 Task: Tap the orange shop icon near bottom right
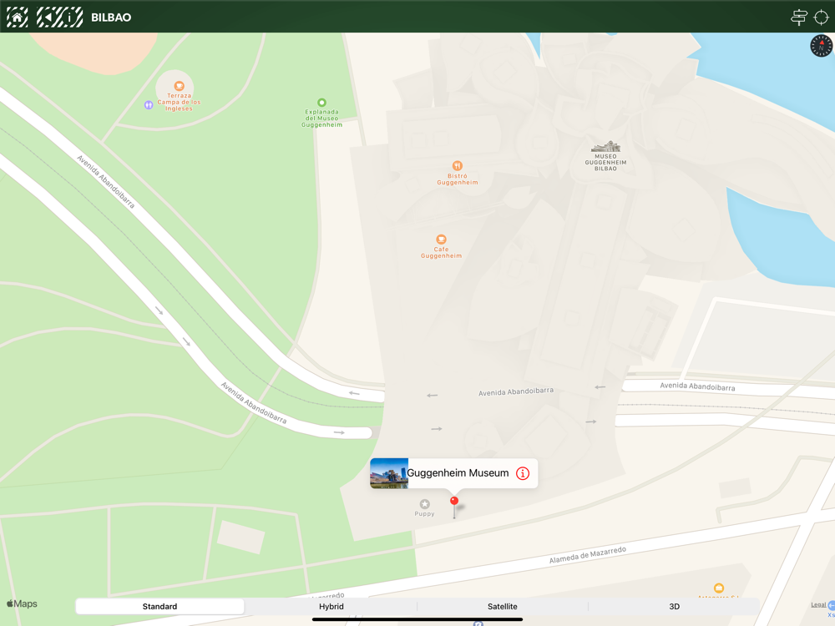718,588
